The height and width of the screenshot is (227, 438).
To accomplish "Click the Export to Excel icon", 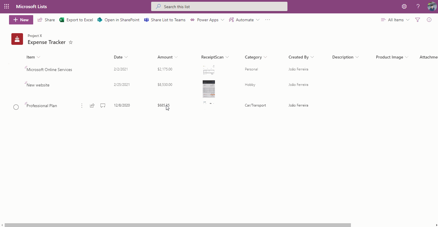I will click(61, 19).
